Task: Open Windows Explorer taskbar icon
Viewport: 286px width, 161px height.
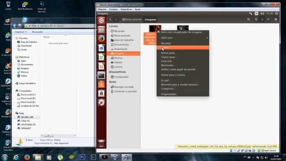Action: click(x=38, y=157)
